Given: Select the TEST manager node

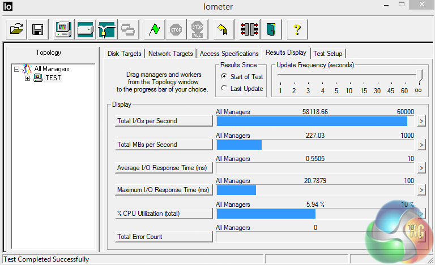Looking at the screenshot, I should coord(53,78).
